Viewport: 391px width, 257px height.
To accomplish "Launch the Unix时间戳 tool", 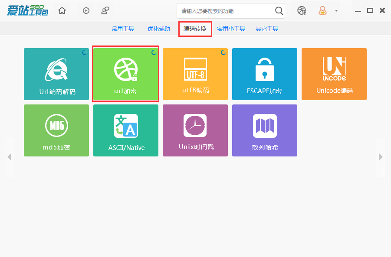I will coord(195,130).
